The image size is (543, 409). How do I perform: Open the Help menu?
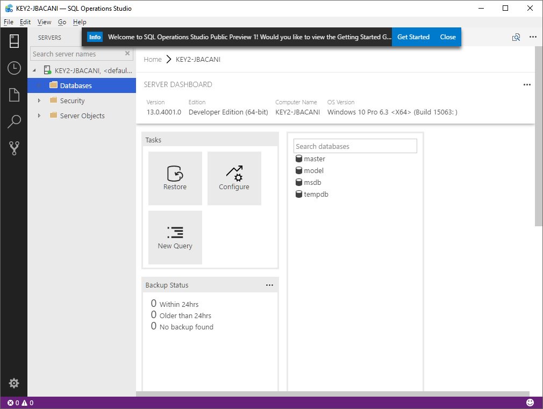click(x=80, y=22)
